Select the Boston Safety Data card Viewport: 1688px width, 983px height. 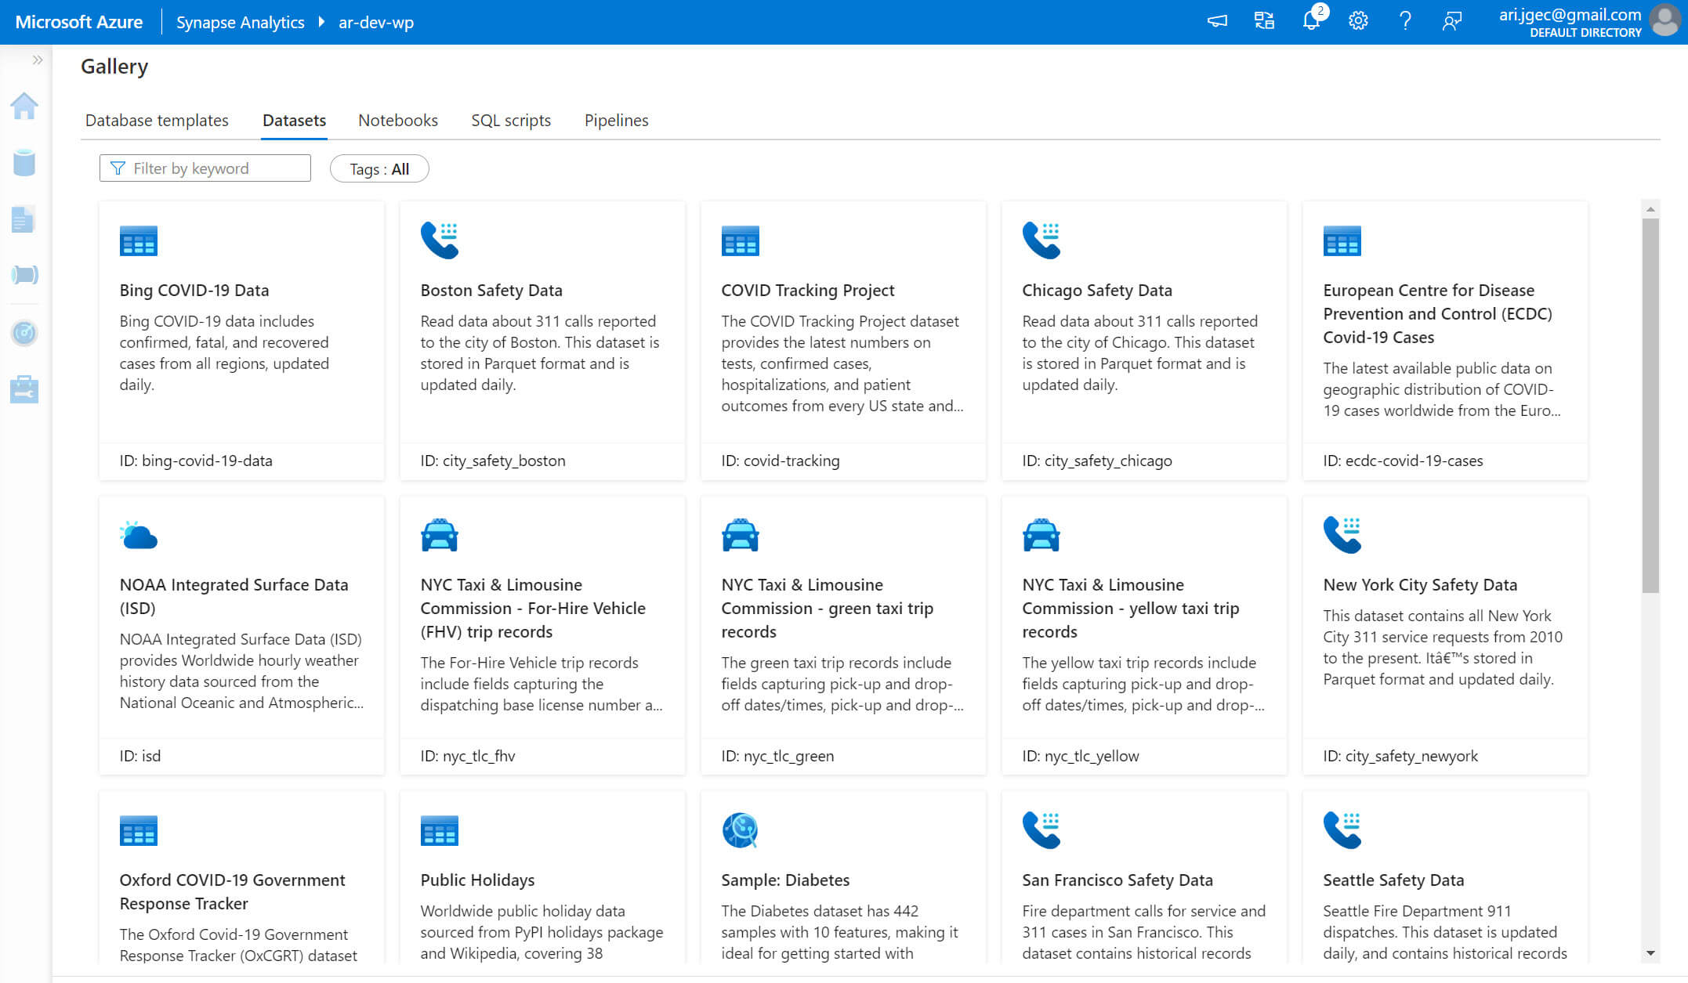(542, 341)
